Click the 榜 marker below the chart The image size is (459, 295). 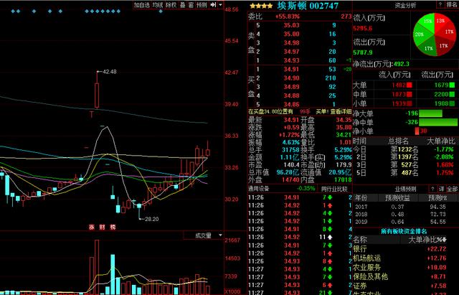113,227
